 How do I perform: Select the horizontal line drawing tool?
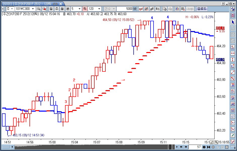(233, 53)
